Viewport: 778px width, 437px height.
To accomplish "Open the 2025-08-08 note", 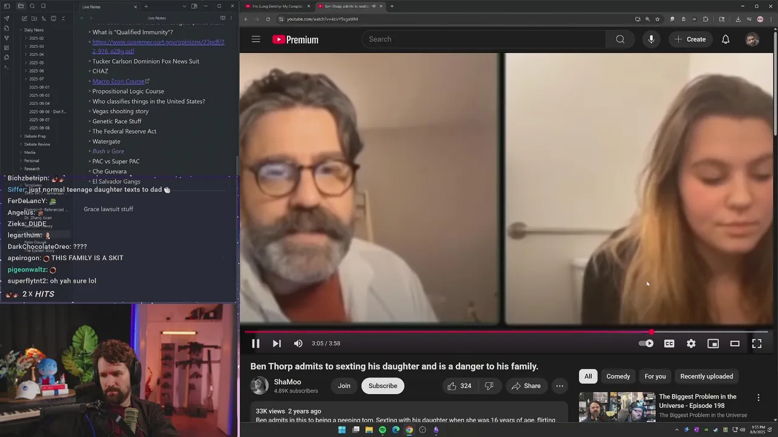I will click(40, 128).
